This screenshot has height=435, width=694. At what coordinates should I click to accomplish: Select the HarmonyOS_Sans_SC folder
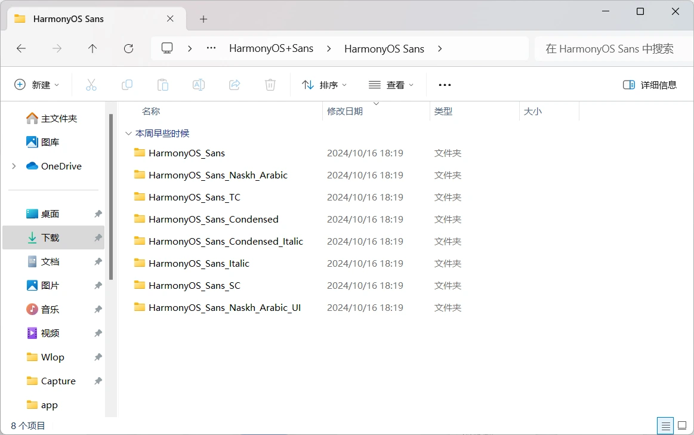click(195, 286)
